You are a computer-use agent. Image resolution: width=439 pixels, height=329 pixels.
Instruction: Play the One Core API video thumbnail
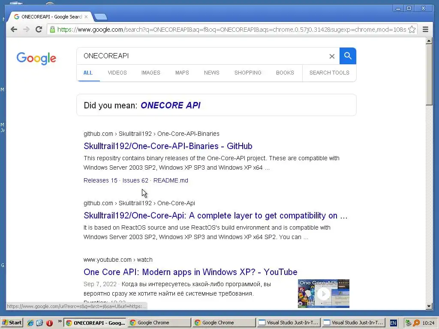tap(323, 293)
